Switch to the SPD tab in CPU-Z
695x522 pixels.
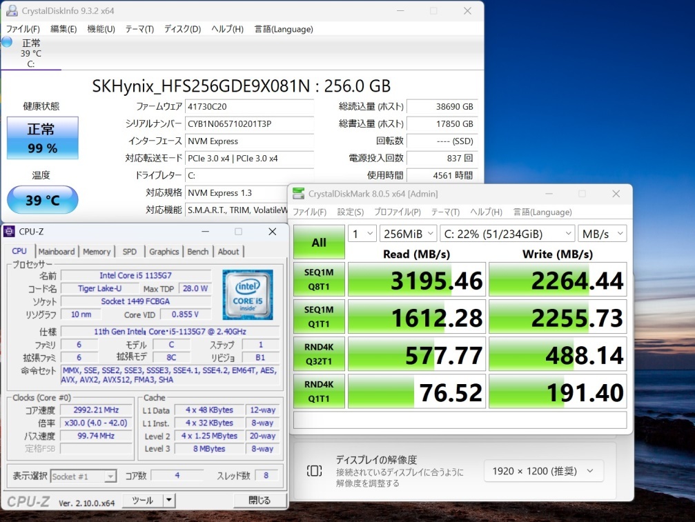(x=130, y=252)
